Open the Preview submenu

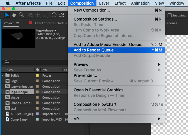[x=81, y=64]
